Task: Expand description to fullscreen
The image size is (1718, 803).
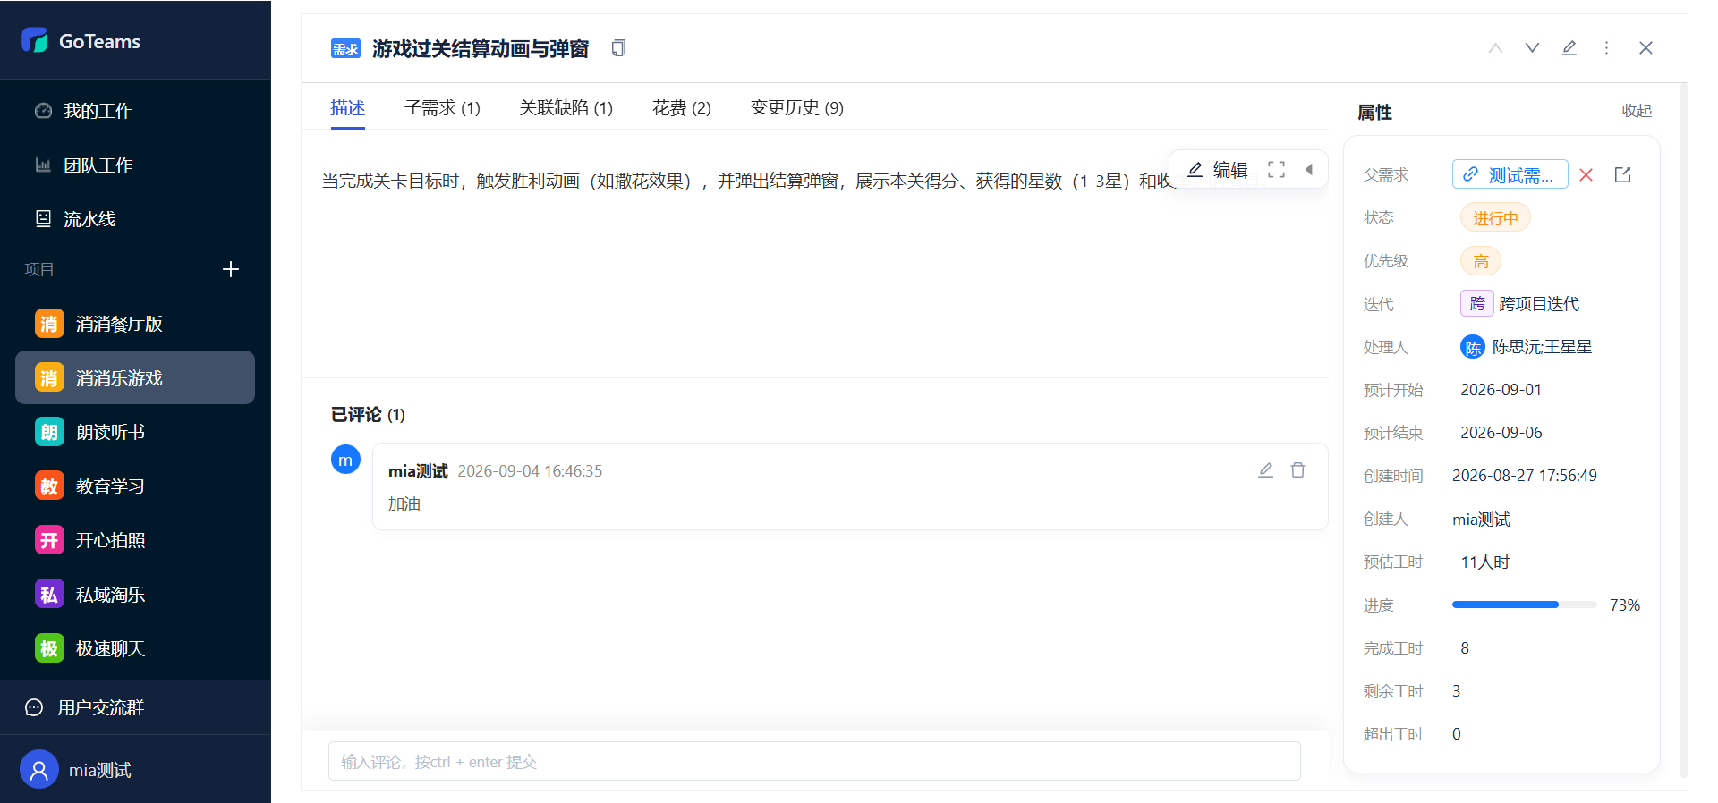Action: click(1277, 169)
